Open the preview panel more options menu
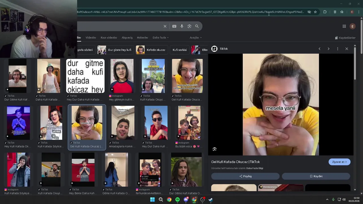The height and width of the screenshot is (204, 363). coord(337,49)
